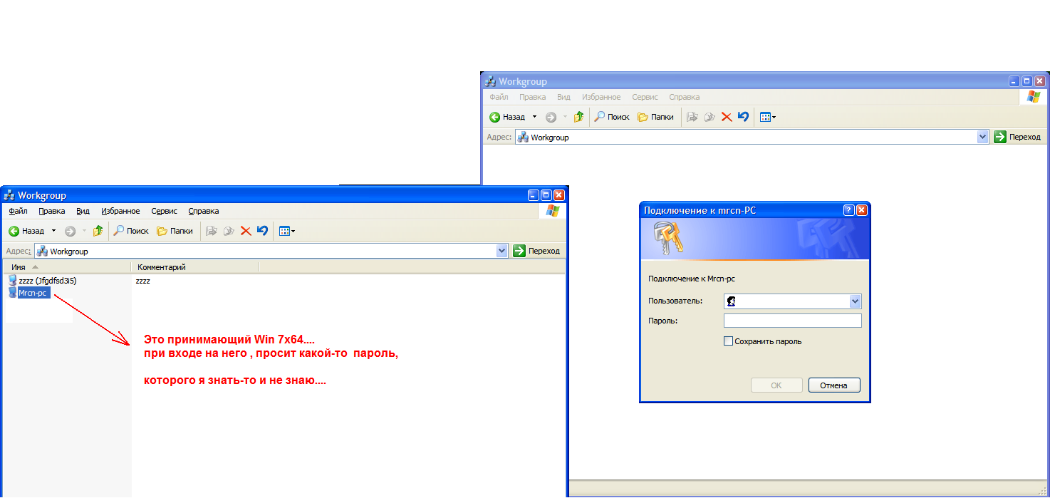Click Windows flag logo in front Workgroup window
Image resolution: width=1050 pixels, height=498 pixels.
[x=552, y=211]
